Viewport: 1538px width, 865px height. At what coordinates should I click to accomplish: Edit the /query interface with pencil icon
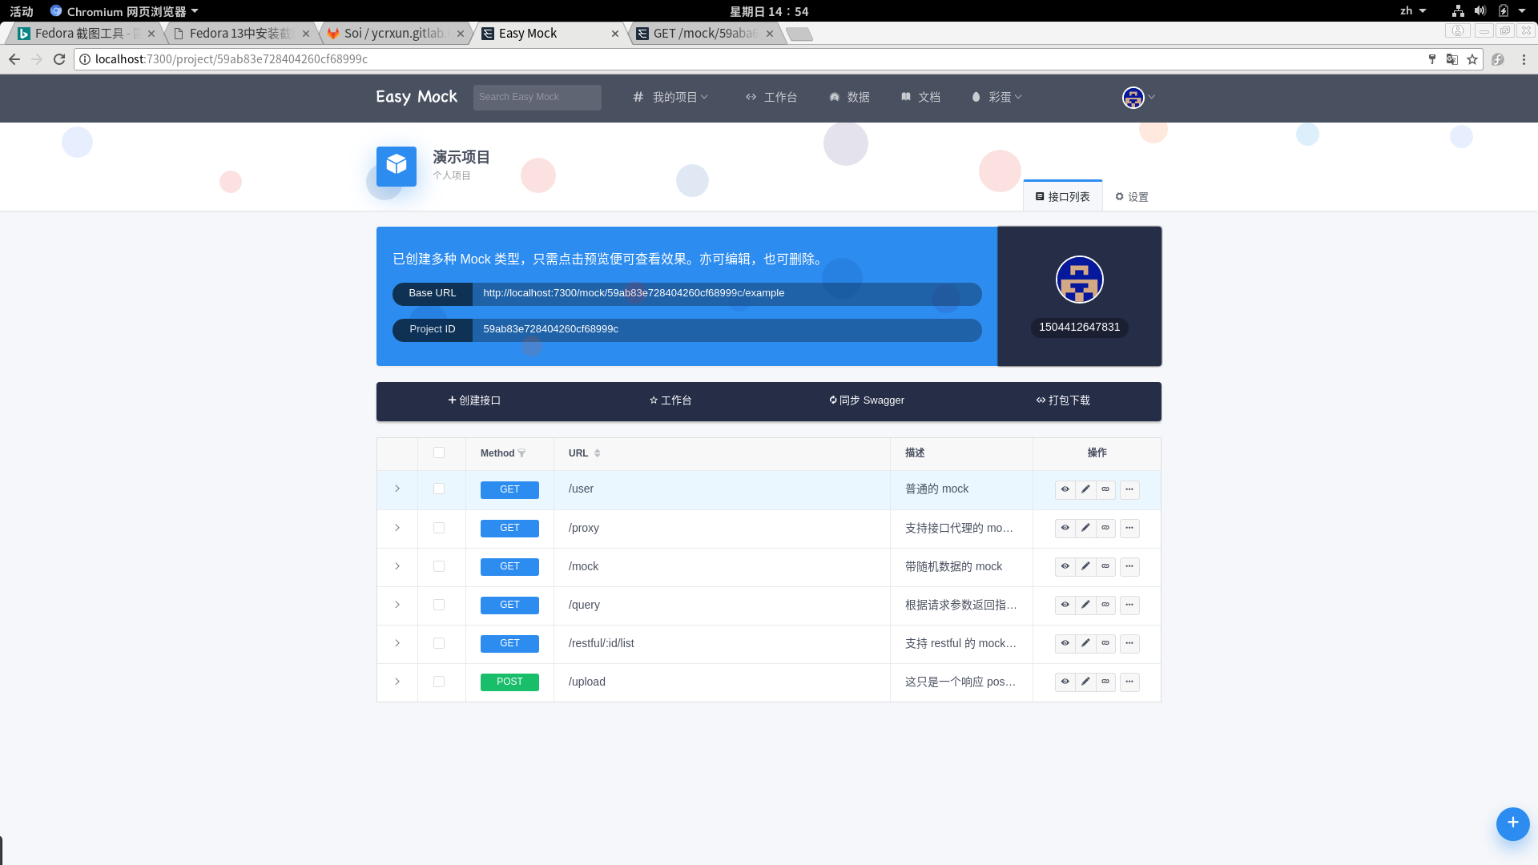point(1085,605)
